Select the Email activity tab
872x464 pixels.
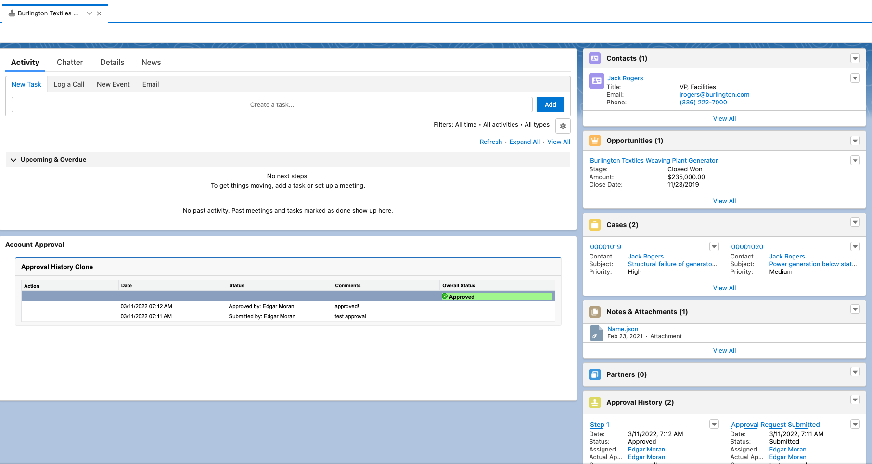(x=151, y=84)
